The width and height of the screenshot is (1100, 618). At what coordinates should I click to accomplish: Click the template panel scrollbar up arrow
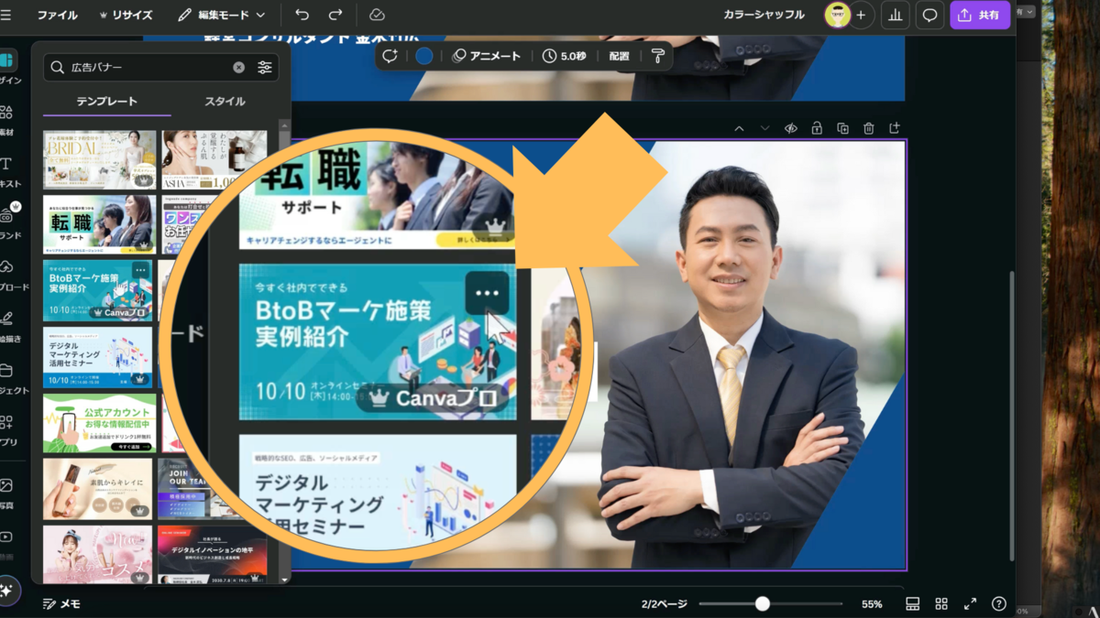tap(284, 124)
